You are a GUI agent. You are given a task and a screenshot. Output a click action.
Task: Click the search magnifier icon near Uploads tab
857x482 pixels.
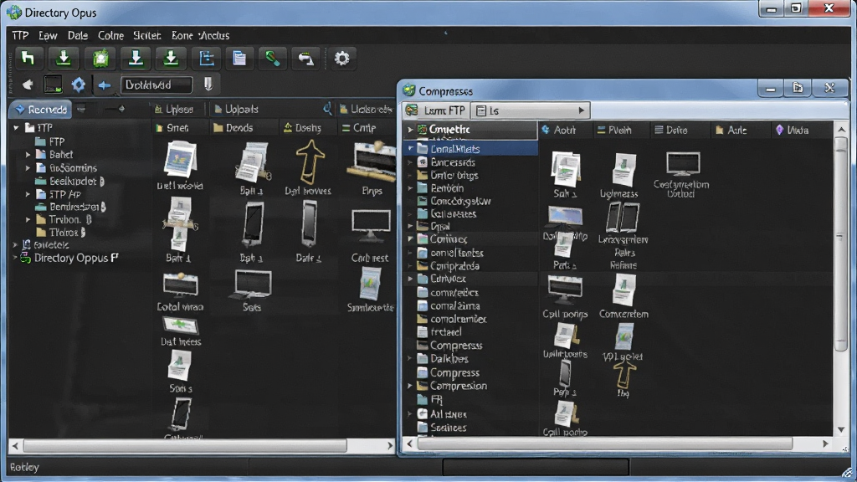pos(327,109)
